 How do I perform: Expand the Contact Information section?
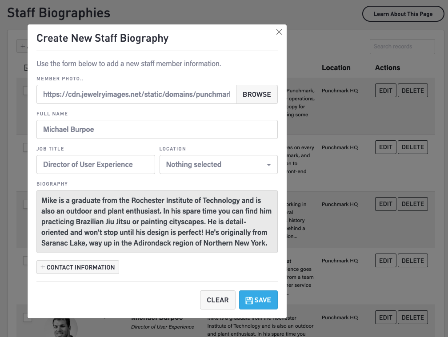point(77,267)
